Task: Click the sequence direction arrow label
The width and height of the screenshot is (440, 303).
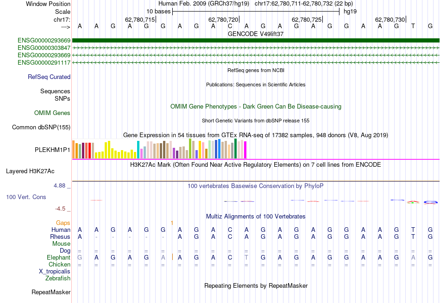Action: [x=65, y=27]
